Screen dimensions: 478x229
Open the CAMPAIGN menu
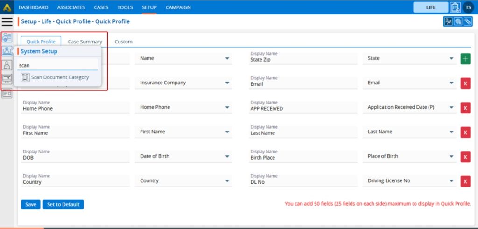178,7
